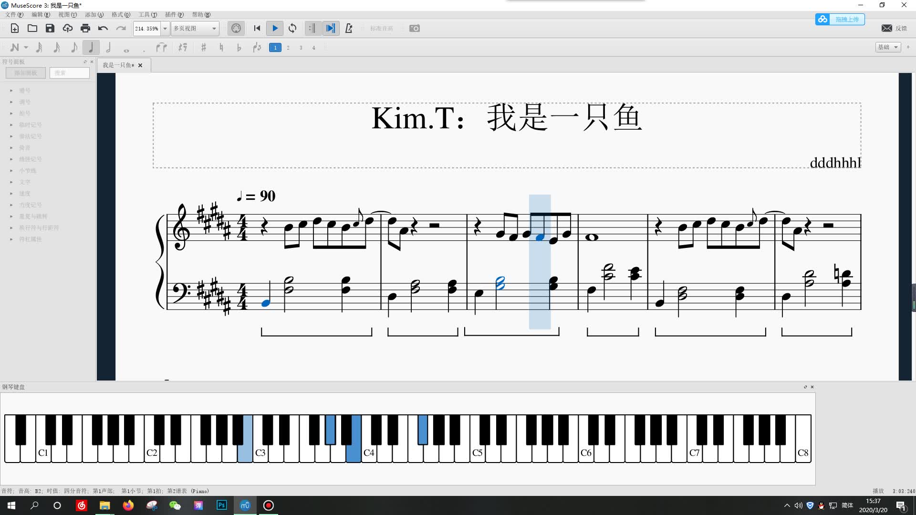The image size is (916, 515).
Task: Save the score with floppy disk icon
Action: click(x=50, y=28)
